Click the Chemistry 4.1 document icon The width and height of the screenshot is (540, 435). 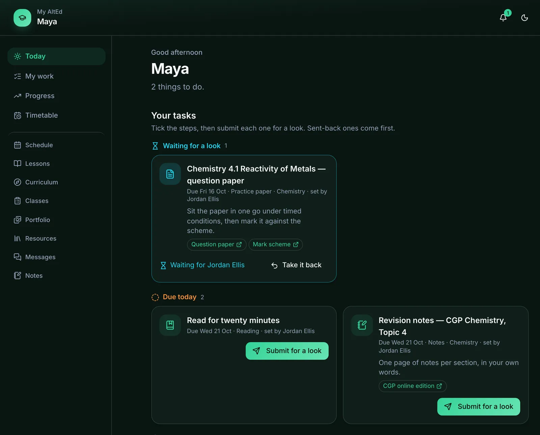(170, 174)
